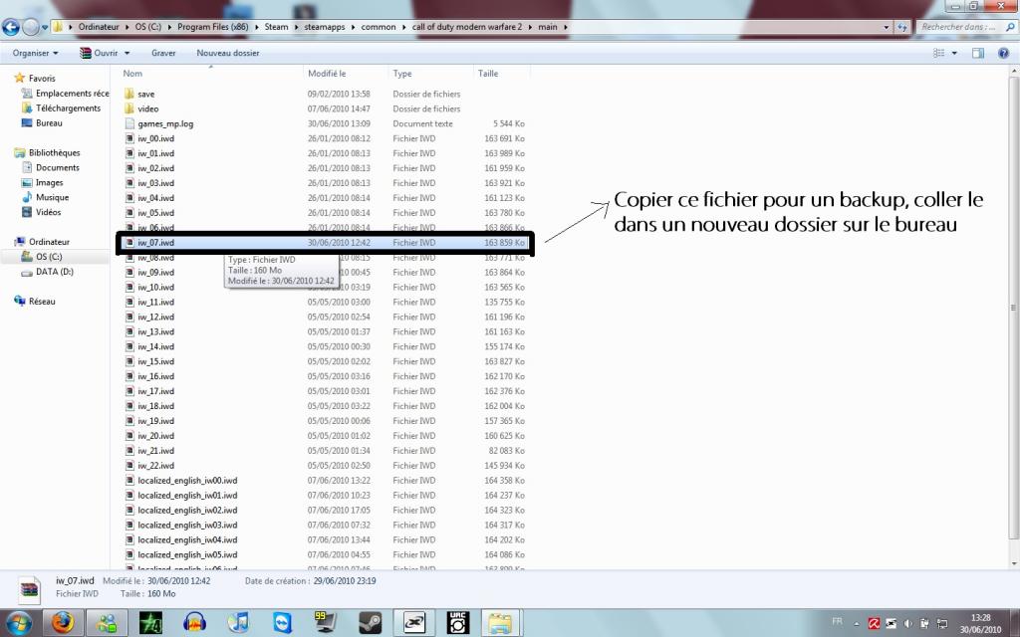
Task: Select the iw_22.iwd file name
Action: click(x=155, y=466)
